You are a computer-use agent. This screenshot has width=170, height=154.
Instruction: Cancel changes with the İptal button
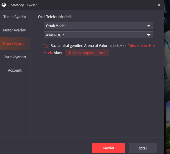(143, 148)
